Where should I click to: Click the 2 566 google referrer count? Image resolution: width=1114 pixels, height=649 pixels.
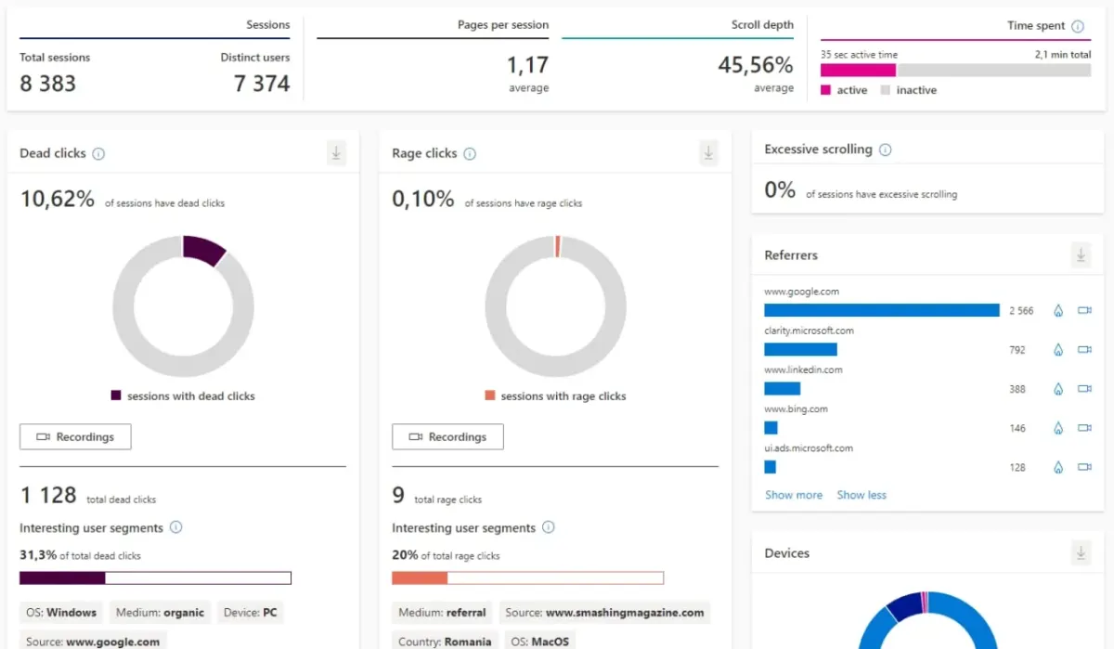coord(1021,311)
